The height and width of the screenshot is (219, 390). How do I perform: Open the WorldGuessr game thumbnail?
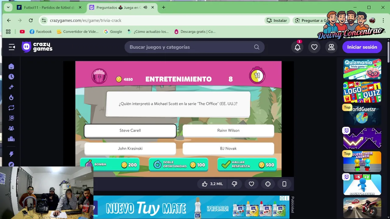pyautogui.click(x=362, y=115)
